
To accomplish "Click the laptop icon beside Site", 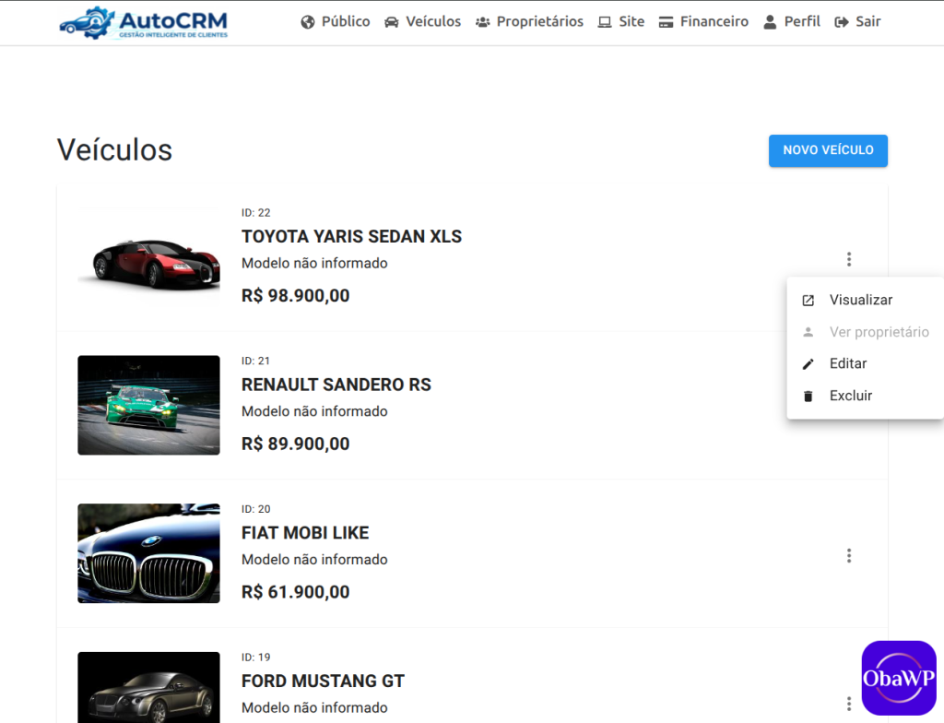I will tap(605, 22).
